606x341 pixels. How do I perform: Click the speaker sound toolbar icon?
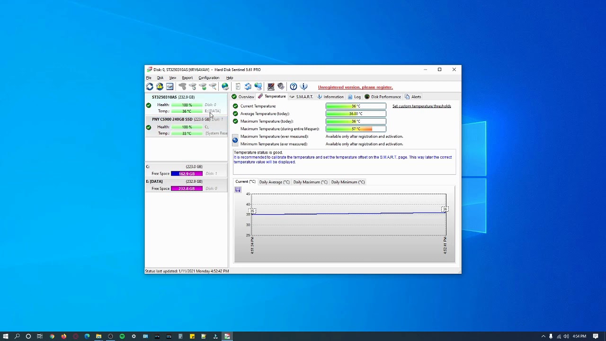[x=281, y=87]
